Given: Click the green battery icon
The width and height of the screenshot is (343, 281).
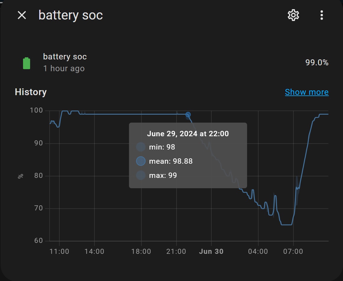Looking at the screenshot, I should 27,63.
